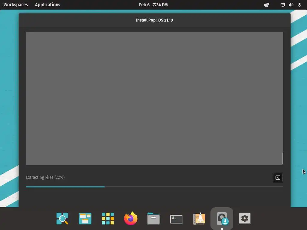Click the log view scrollbar handle
307x230 pixels.
click(282, 158)
